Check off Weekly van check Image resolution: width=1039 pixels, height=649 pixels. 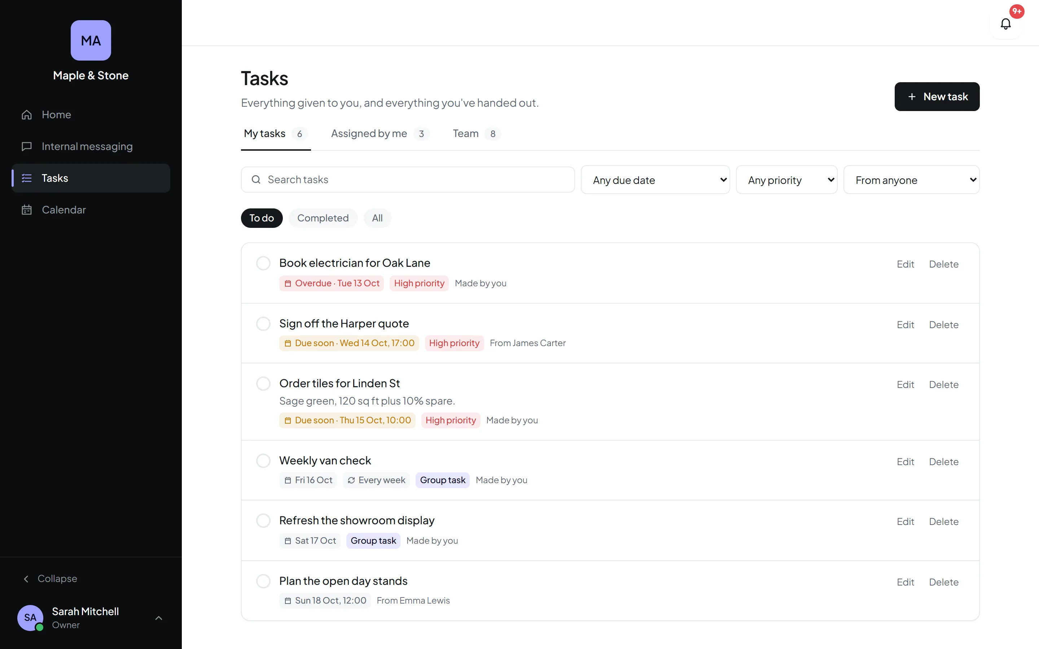[x=263, y=460]
